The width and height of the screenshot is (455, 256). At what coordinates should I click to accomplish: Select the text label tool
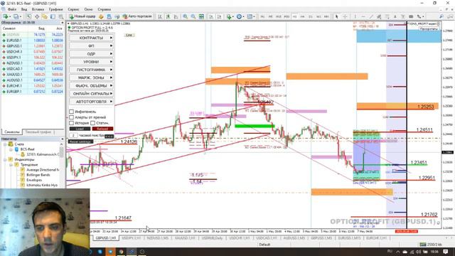pos(403,16)
